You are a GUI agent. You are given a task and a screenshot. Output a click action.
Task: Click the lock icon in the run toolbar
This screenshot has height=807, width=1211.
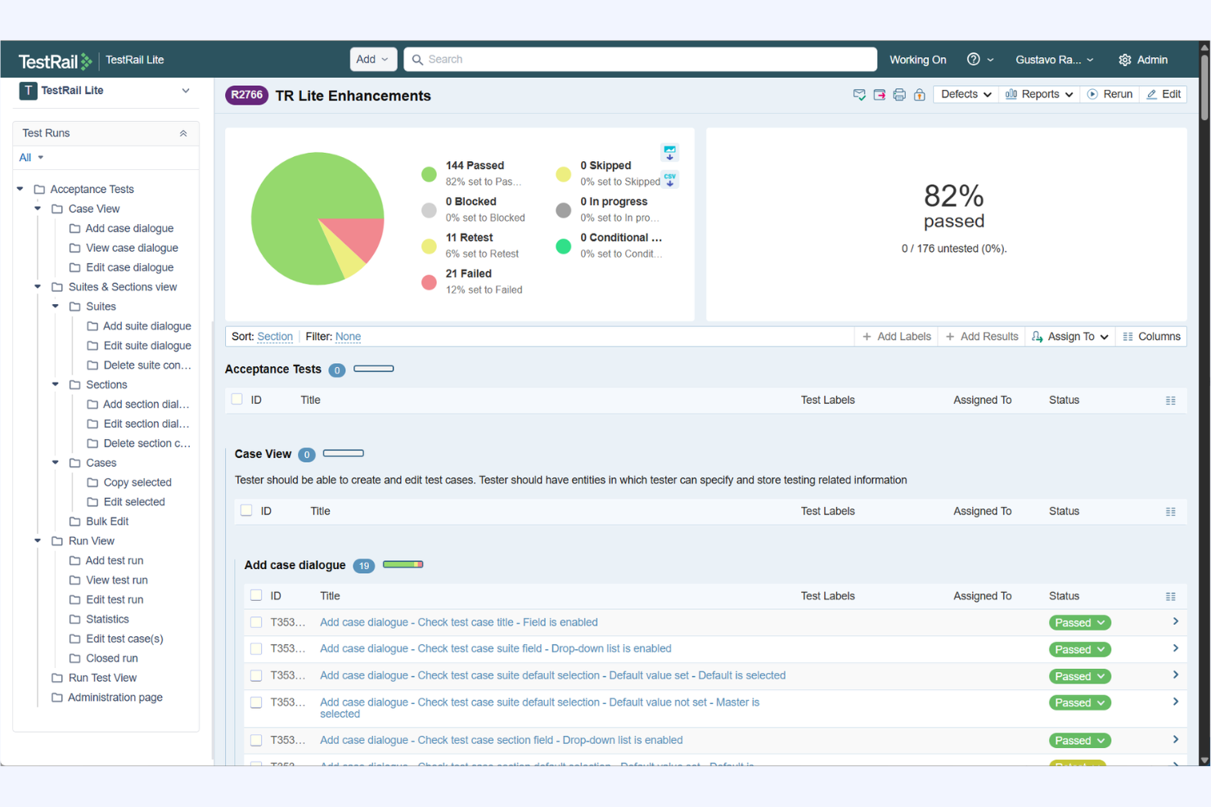point(919,95)
